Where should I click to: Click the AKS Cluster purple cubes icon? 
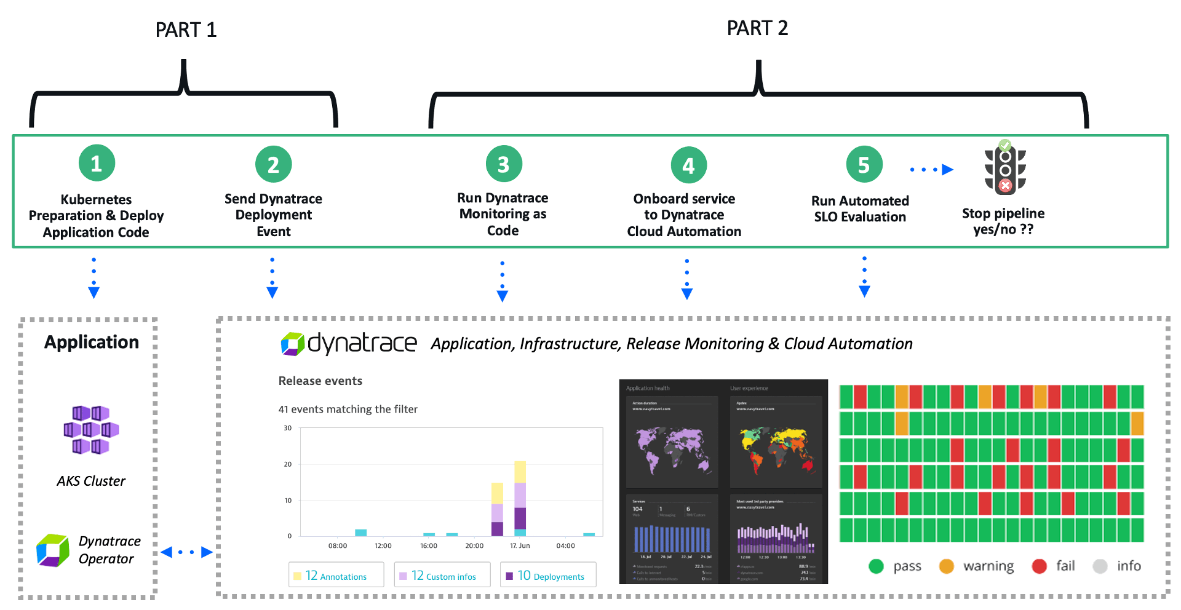tap(91, 429)
